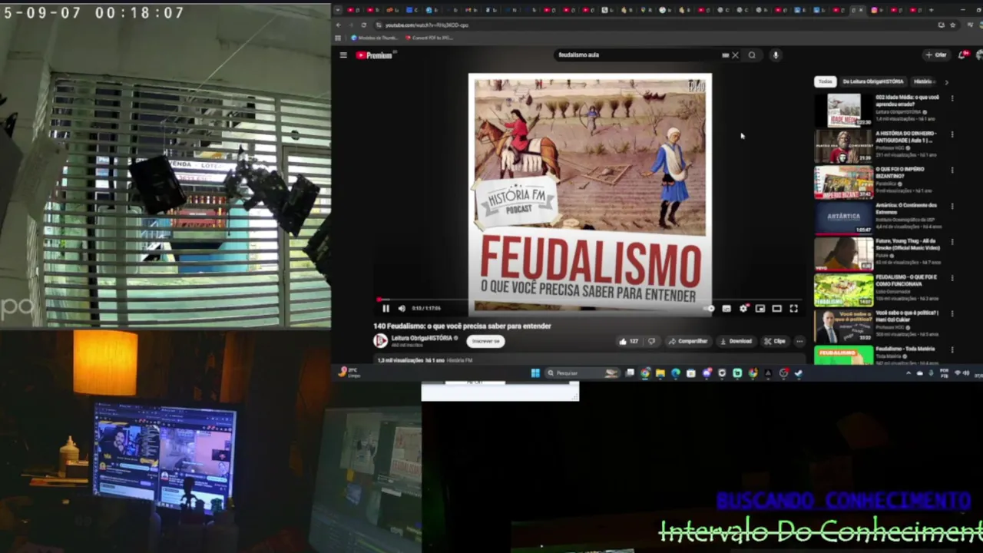Switch the player to miniplayer
Image resolution: width=983 pixels, height=553 pixels.
760,308
